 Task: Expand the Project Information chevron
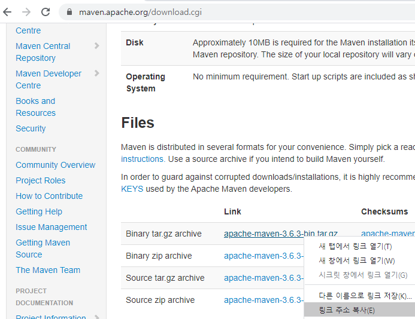coord(97,317)
